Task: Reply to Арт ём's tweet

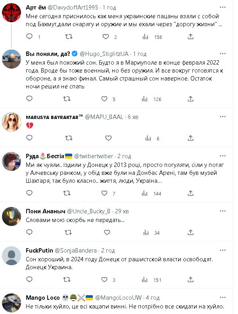Action: tap(29, 37)
